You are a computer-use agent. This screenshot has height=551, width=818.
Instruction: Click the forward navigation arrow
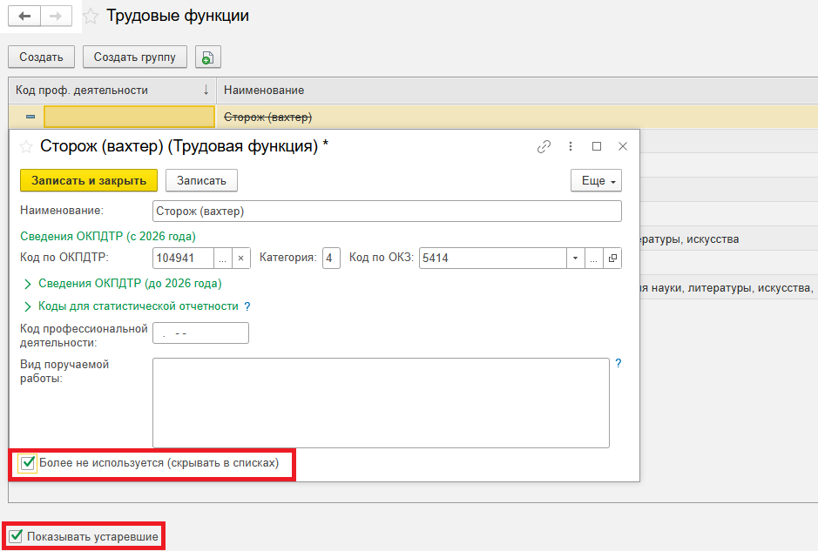pyautogui.click(x=56, y=17)
